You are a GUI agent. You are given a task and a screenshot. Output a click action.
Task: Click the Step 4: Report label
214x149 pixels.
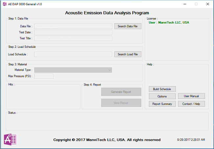92,84
